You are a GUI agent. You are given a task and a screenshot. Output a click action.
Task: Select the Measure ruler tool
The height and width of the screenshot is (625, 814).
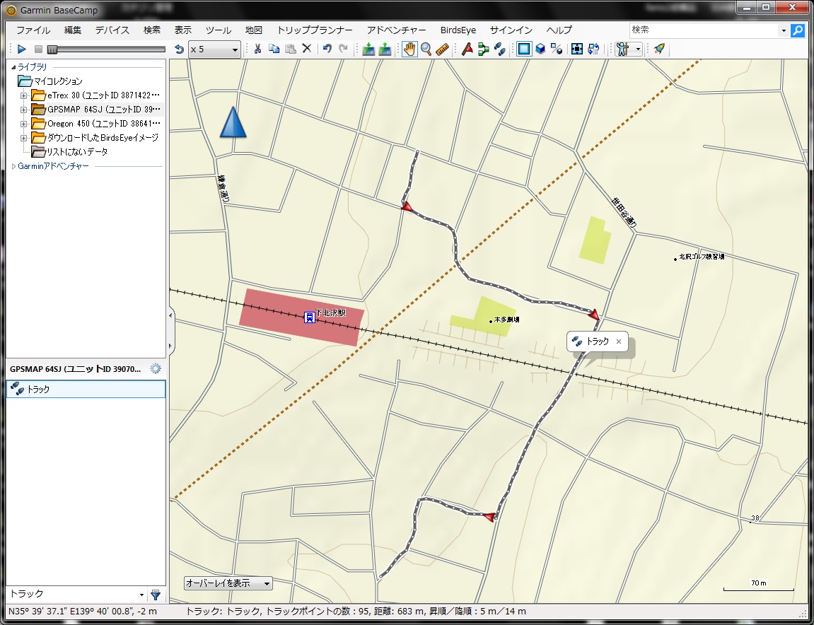(442, 49)
